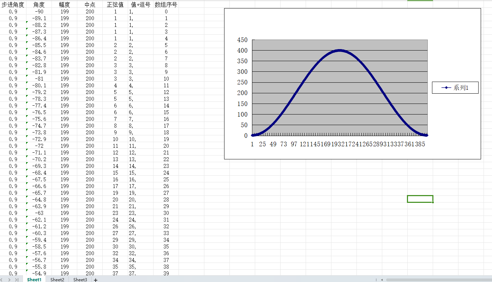This screenshot has width=492, height=282.
Task: Select the 正弦值 column header cell
Action: coord(115,5)
